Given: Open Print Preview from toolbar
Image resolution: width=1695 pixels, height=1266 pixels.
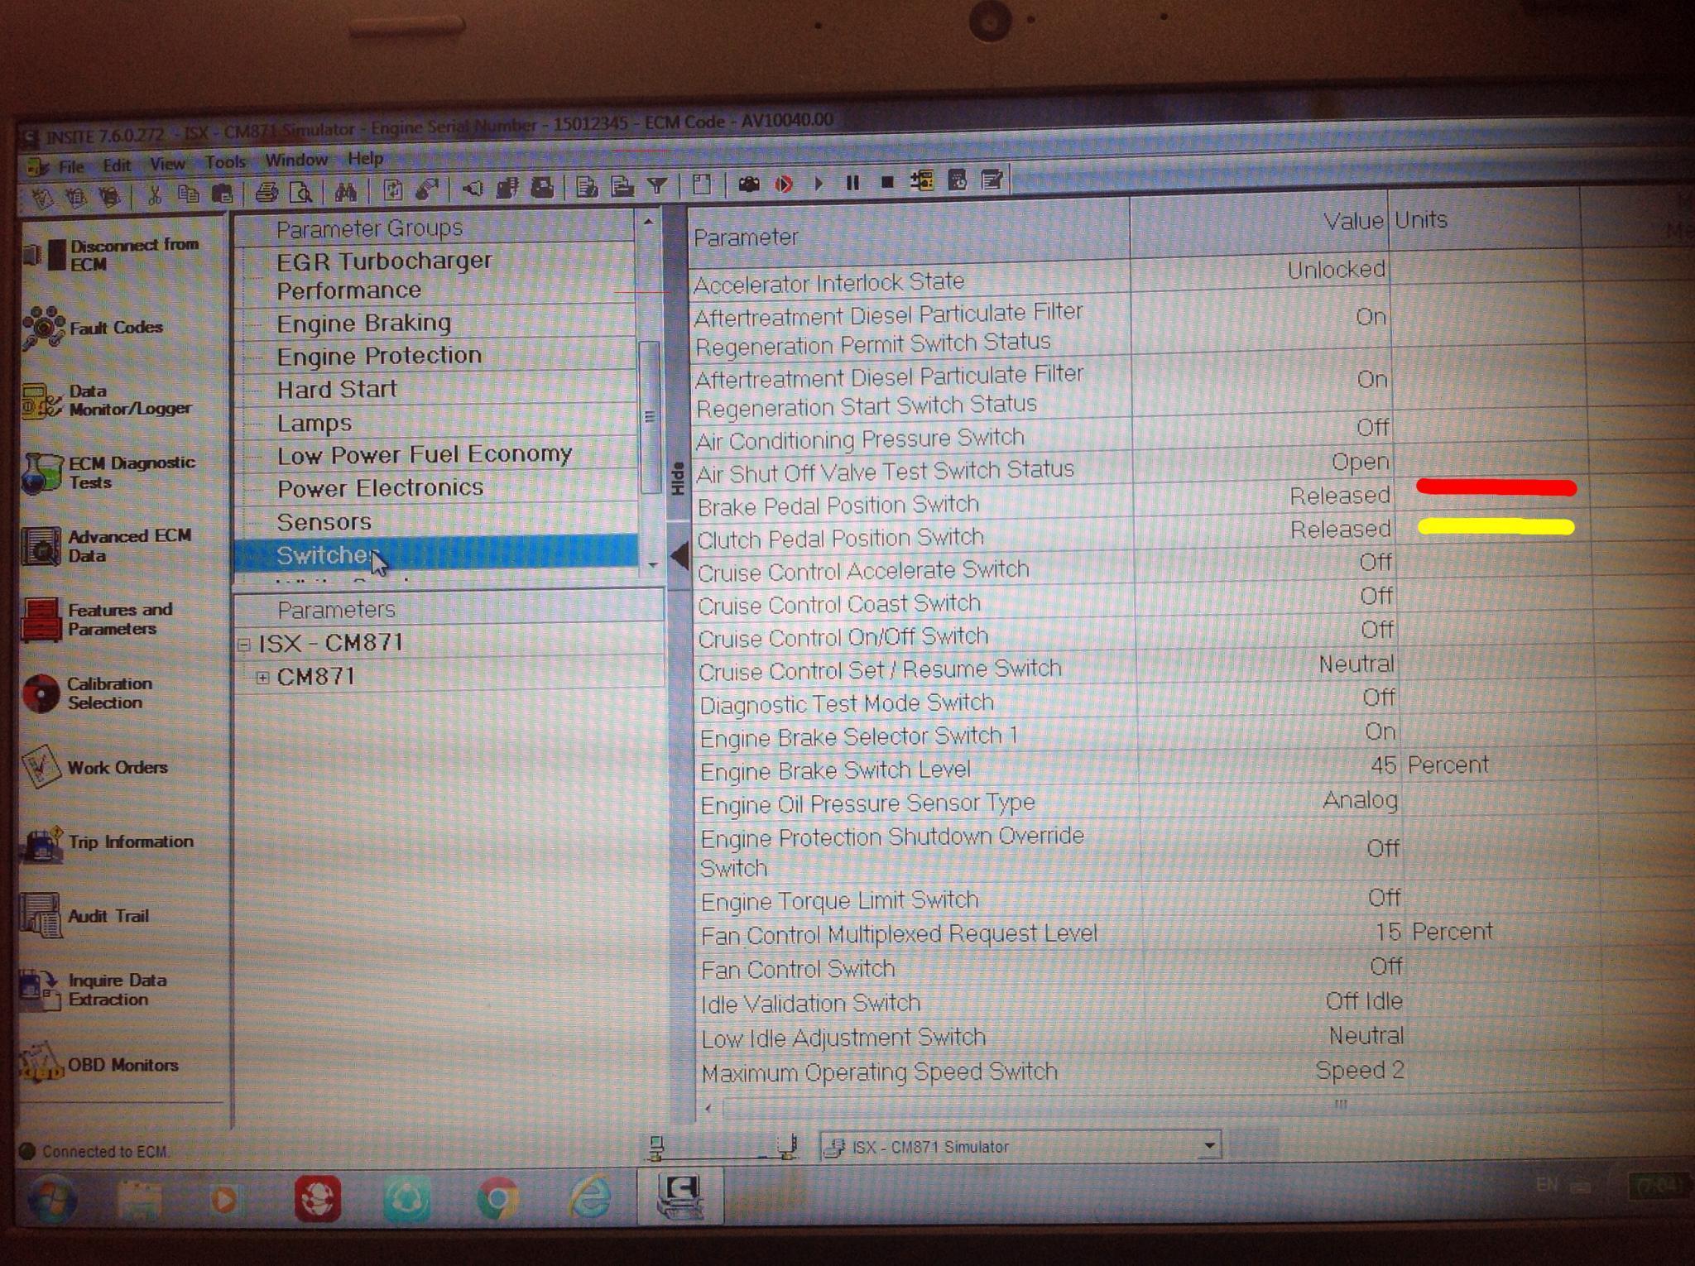Looking at the screenshot, I should [300, 193].
